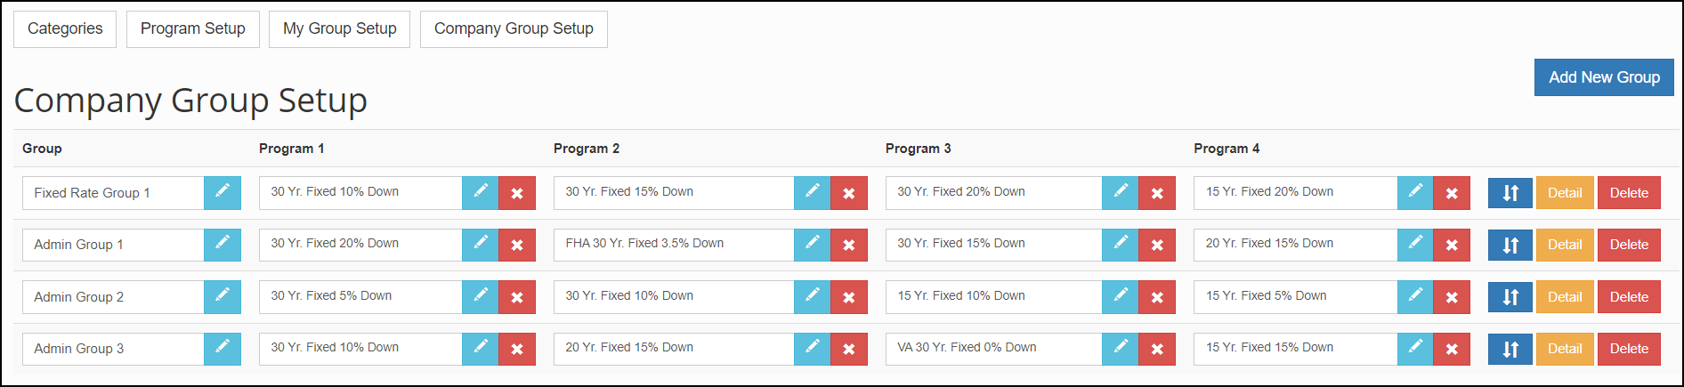Click sort arrows icon for Admin Group 3
Screen dimensions: 1684x387
[x=1510, y=349]
